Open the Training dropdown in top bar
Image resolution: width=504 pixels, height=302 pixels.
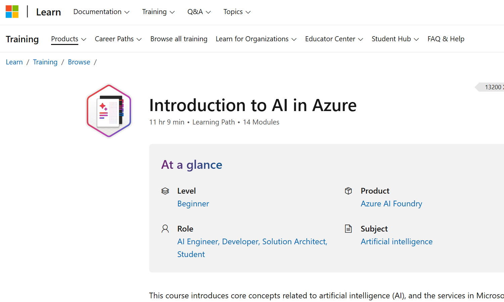(158, 12)
